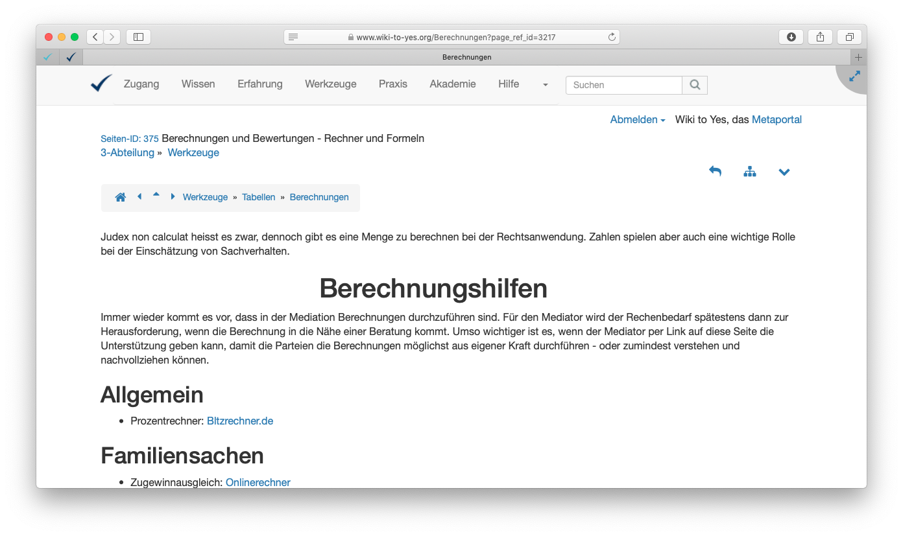Open the Blitzrechner.de link
This screenshot has width=903, height=536.
[240, 421]
